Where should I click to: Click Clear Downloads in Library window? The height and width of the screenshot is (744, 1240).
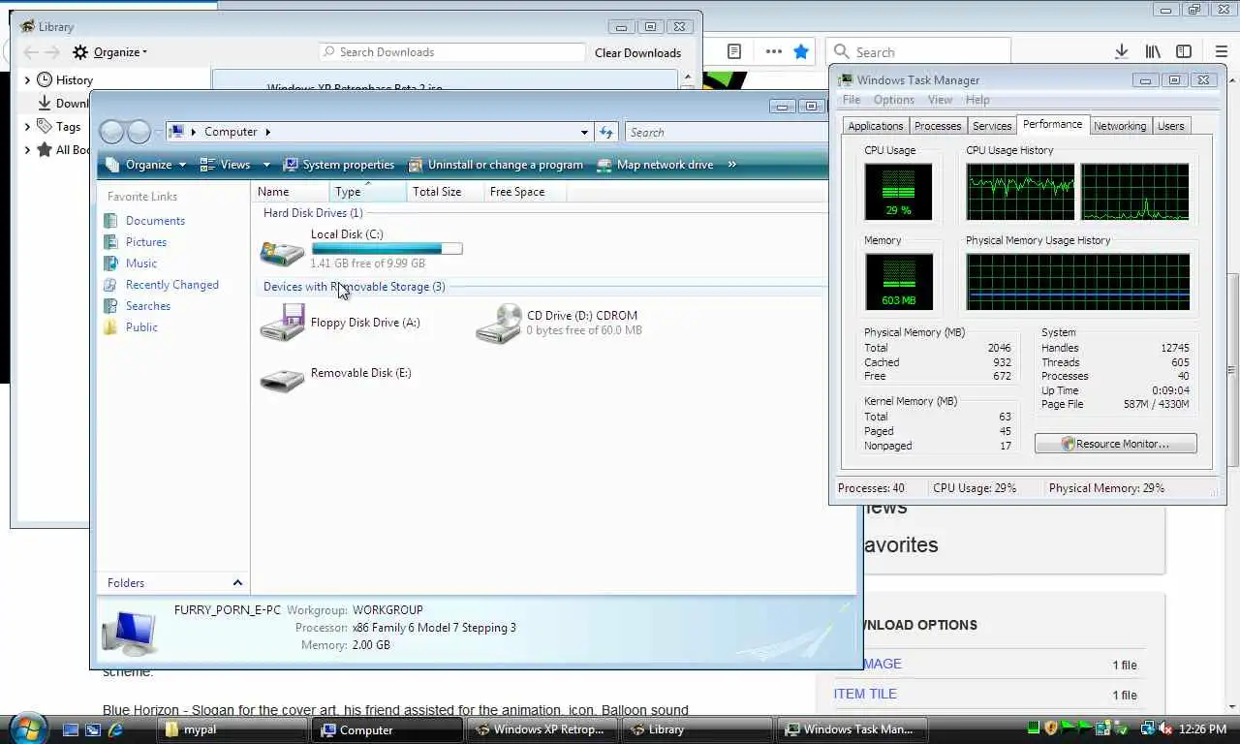tap(637, 53)
